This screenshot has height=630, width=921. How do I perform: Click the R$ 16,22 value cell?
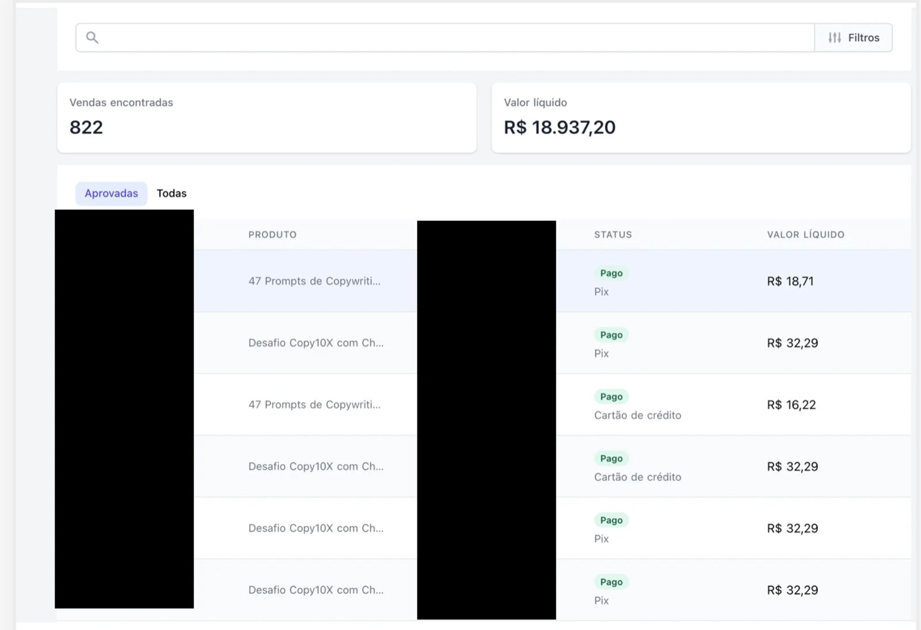791,405
